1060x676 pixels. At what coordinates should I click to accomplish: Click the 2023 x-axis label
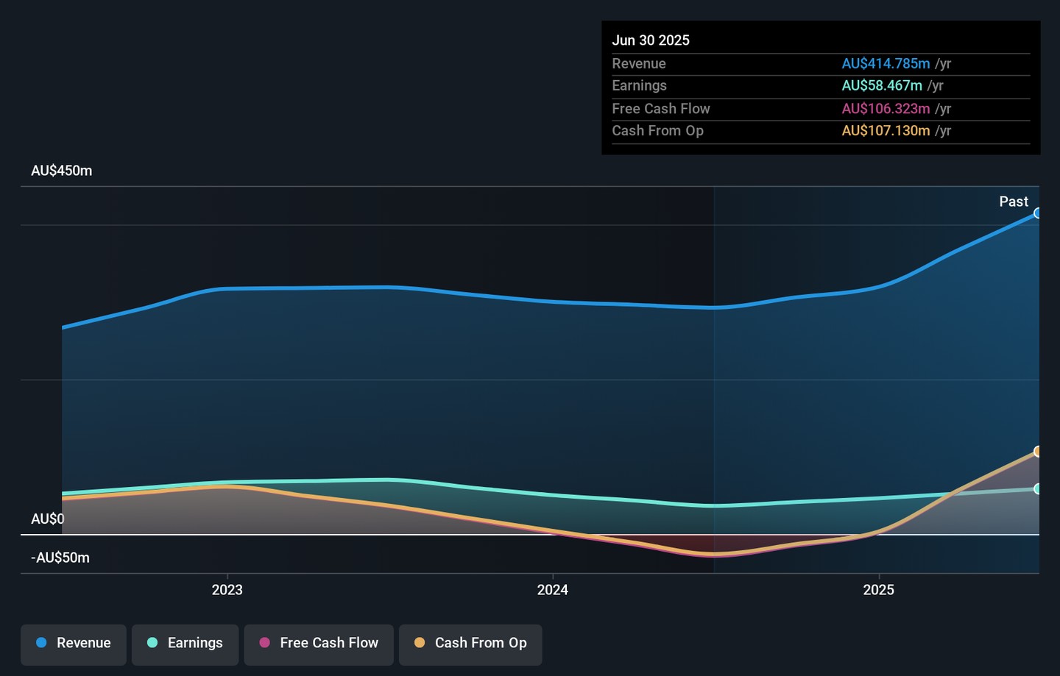227,590
